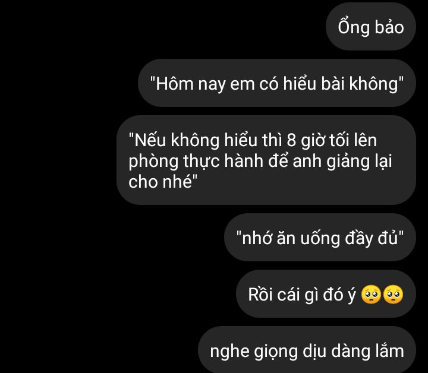Click the word "Ổng" in the top bubble
Image resolution: width=428 pixels, height=373 pixels.
click(354, 27)
